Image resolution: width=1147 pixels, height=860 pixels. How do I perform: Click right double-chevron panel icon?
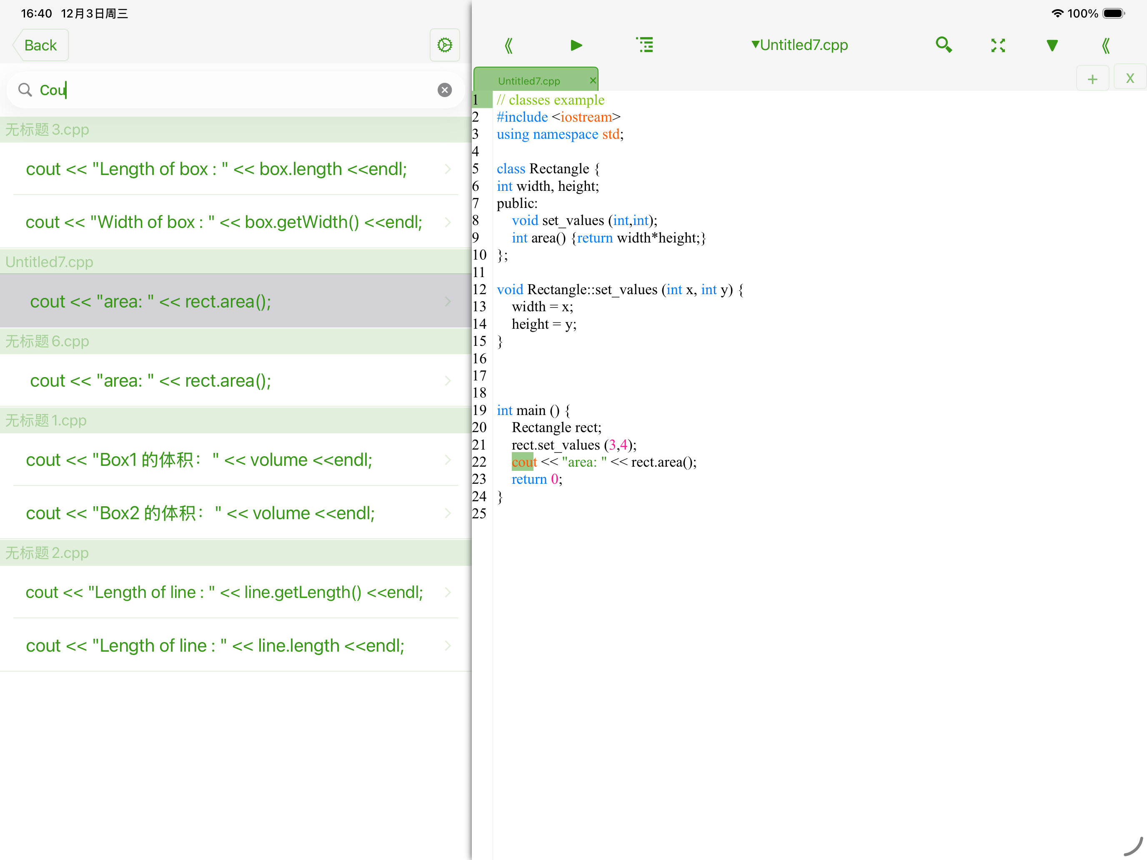coord(1105,45)
